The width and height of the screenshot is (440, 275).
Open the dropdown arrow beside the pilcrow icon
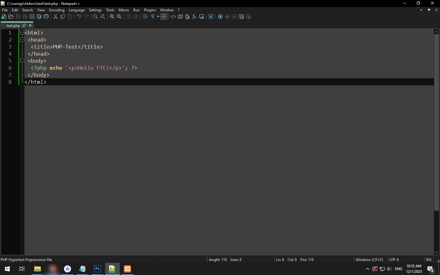pyautogui.click(x=158, y=17)
